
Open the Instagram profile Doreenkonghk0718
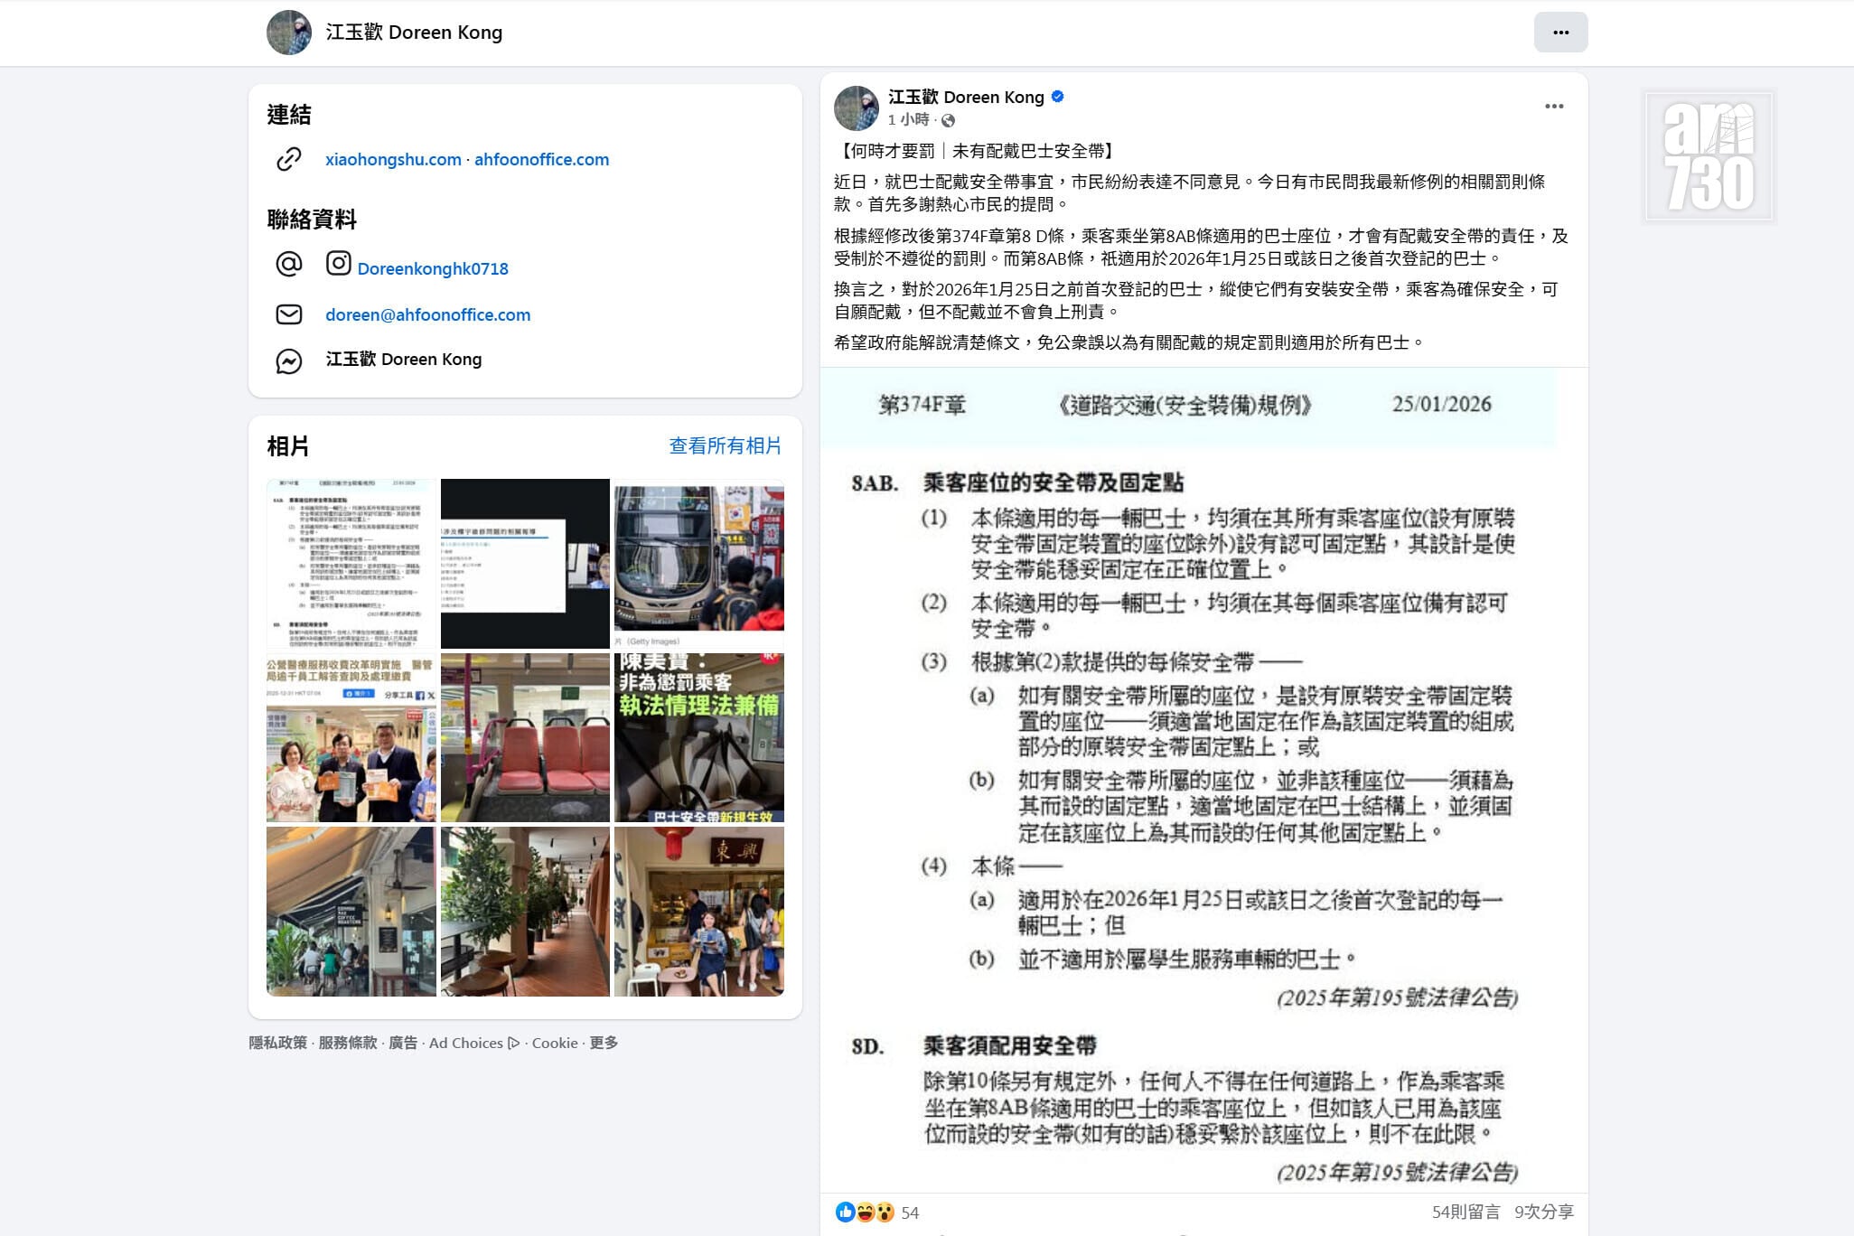tap(433, 268)
